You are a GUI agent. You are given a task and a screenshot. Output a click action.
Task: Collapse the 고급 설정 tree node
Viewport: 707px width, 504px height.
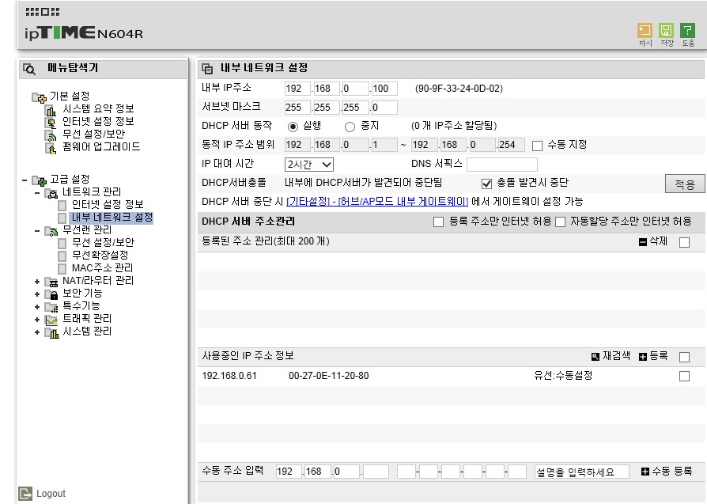pos(25,180)
